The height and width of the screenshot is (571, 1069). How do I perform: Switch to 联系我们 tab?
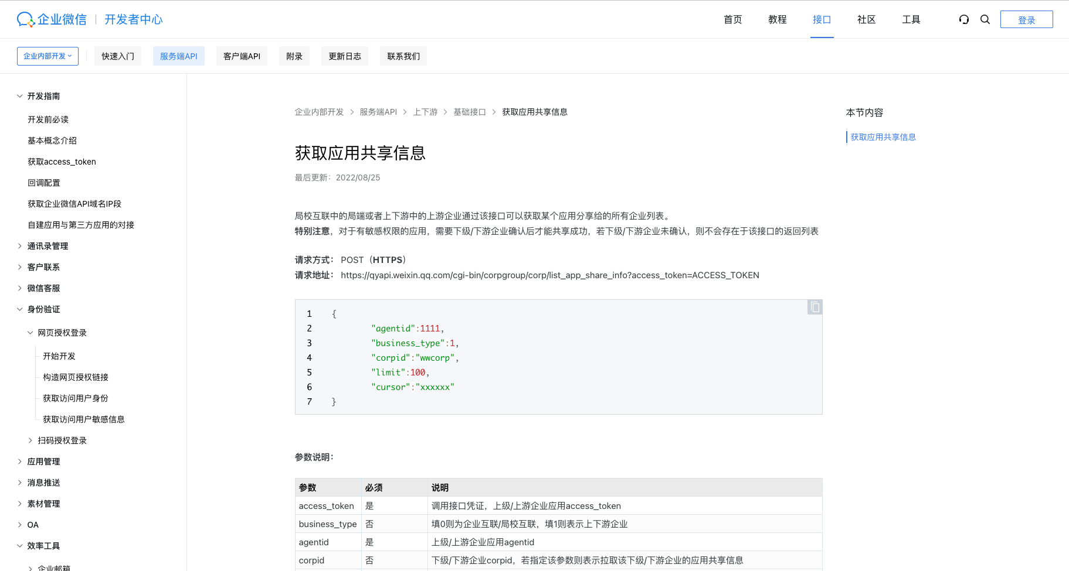pyautogui.click(x=403, y=56)
